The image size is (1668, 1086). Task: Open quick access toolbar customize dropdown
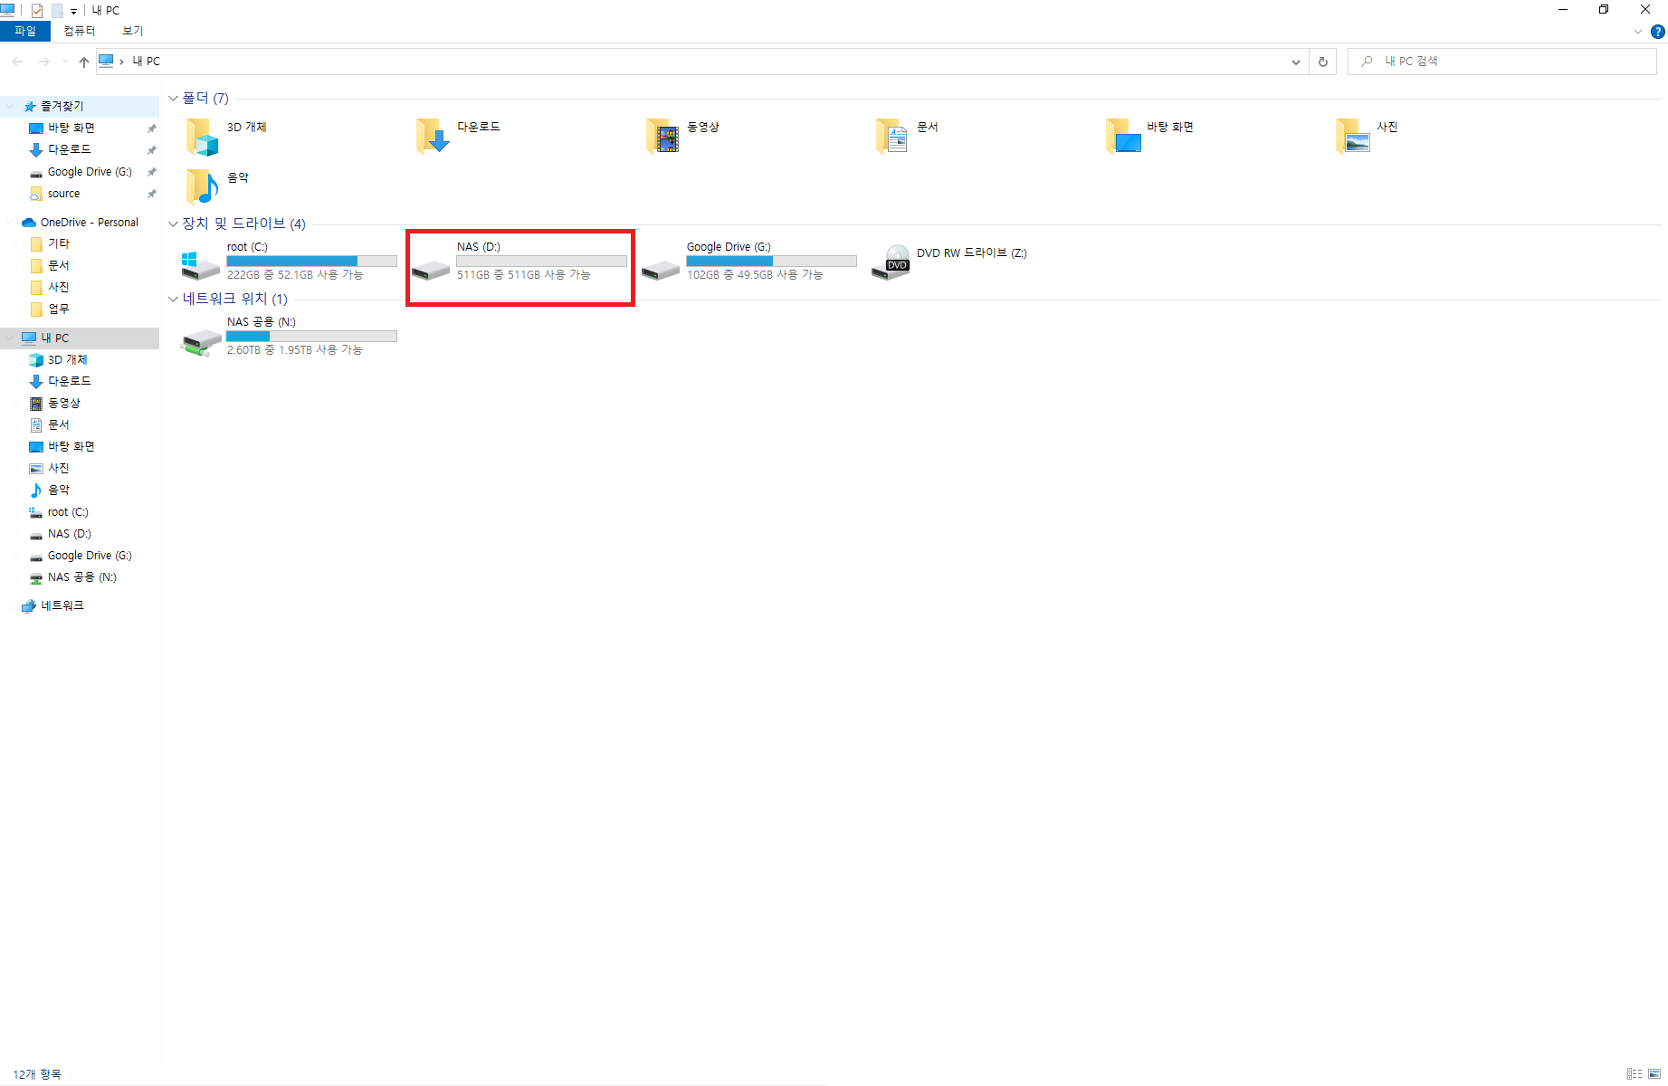[x=73, y=12]
